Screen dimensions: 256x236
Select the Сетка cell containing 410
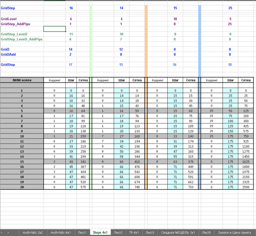137,162
